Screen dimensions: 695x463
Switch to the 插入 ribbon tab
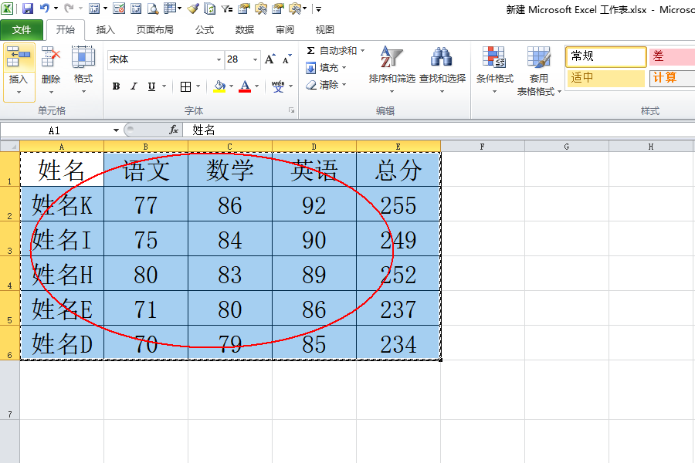tap(106, 29)
